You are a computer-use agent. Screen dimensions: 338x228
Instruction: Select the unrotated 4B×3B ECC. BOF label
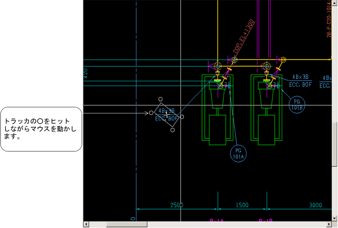point(300,81)
